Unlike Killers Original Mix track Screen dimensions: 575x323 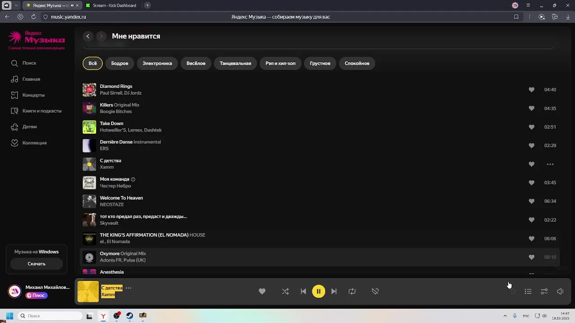coord(531,108)
